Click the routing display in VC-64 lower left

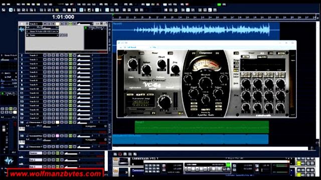point(140,102)
